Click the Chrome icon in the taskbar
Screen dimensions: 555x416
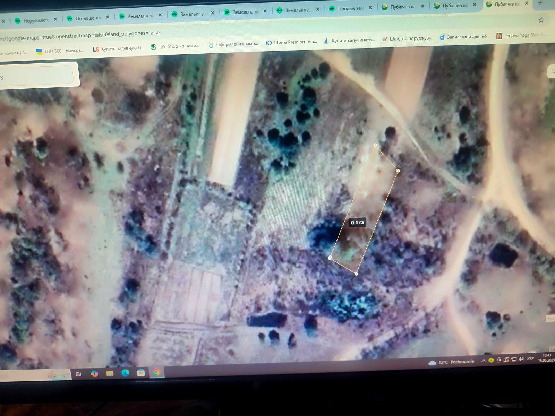click(157, 372)
